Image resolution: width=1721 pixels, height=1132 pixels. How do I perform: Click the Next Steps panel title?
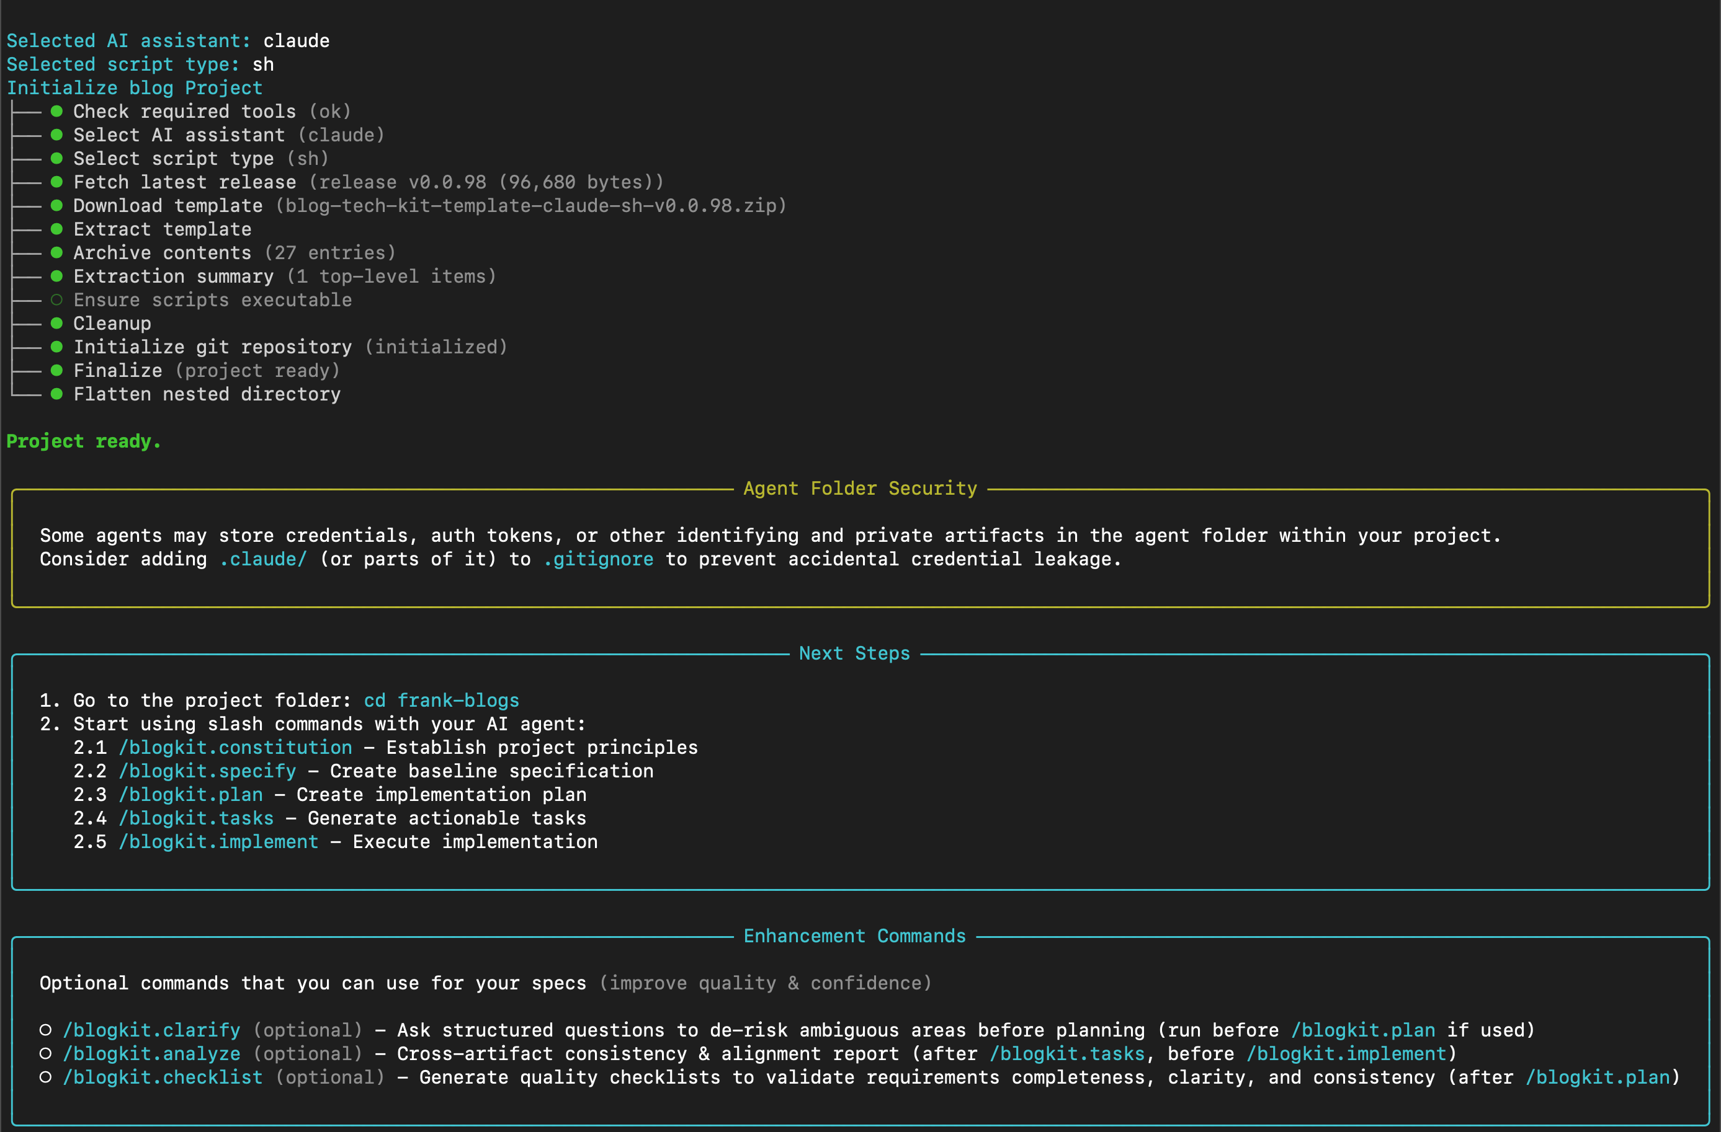click(x=854, y=653)
